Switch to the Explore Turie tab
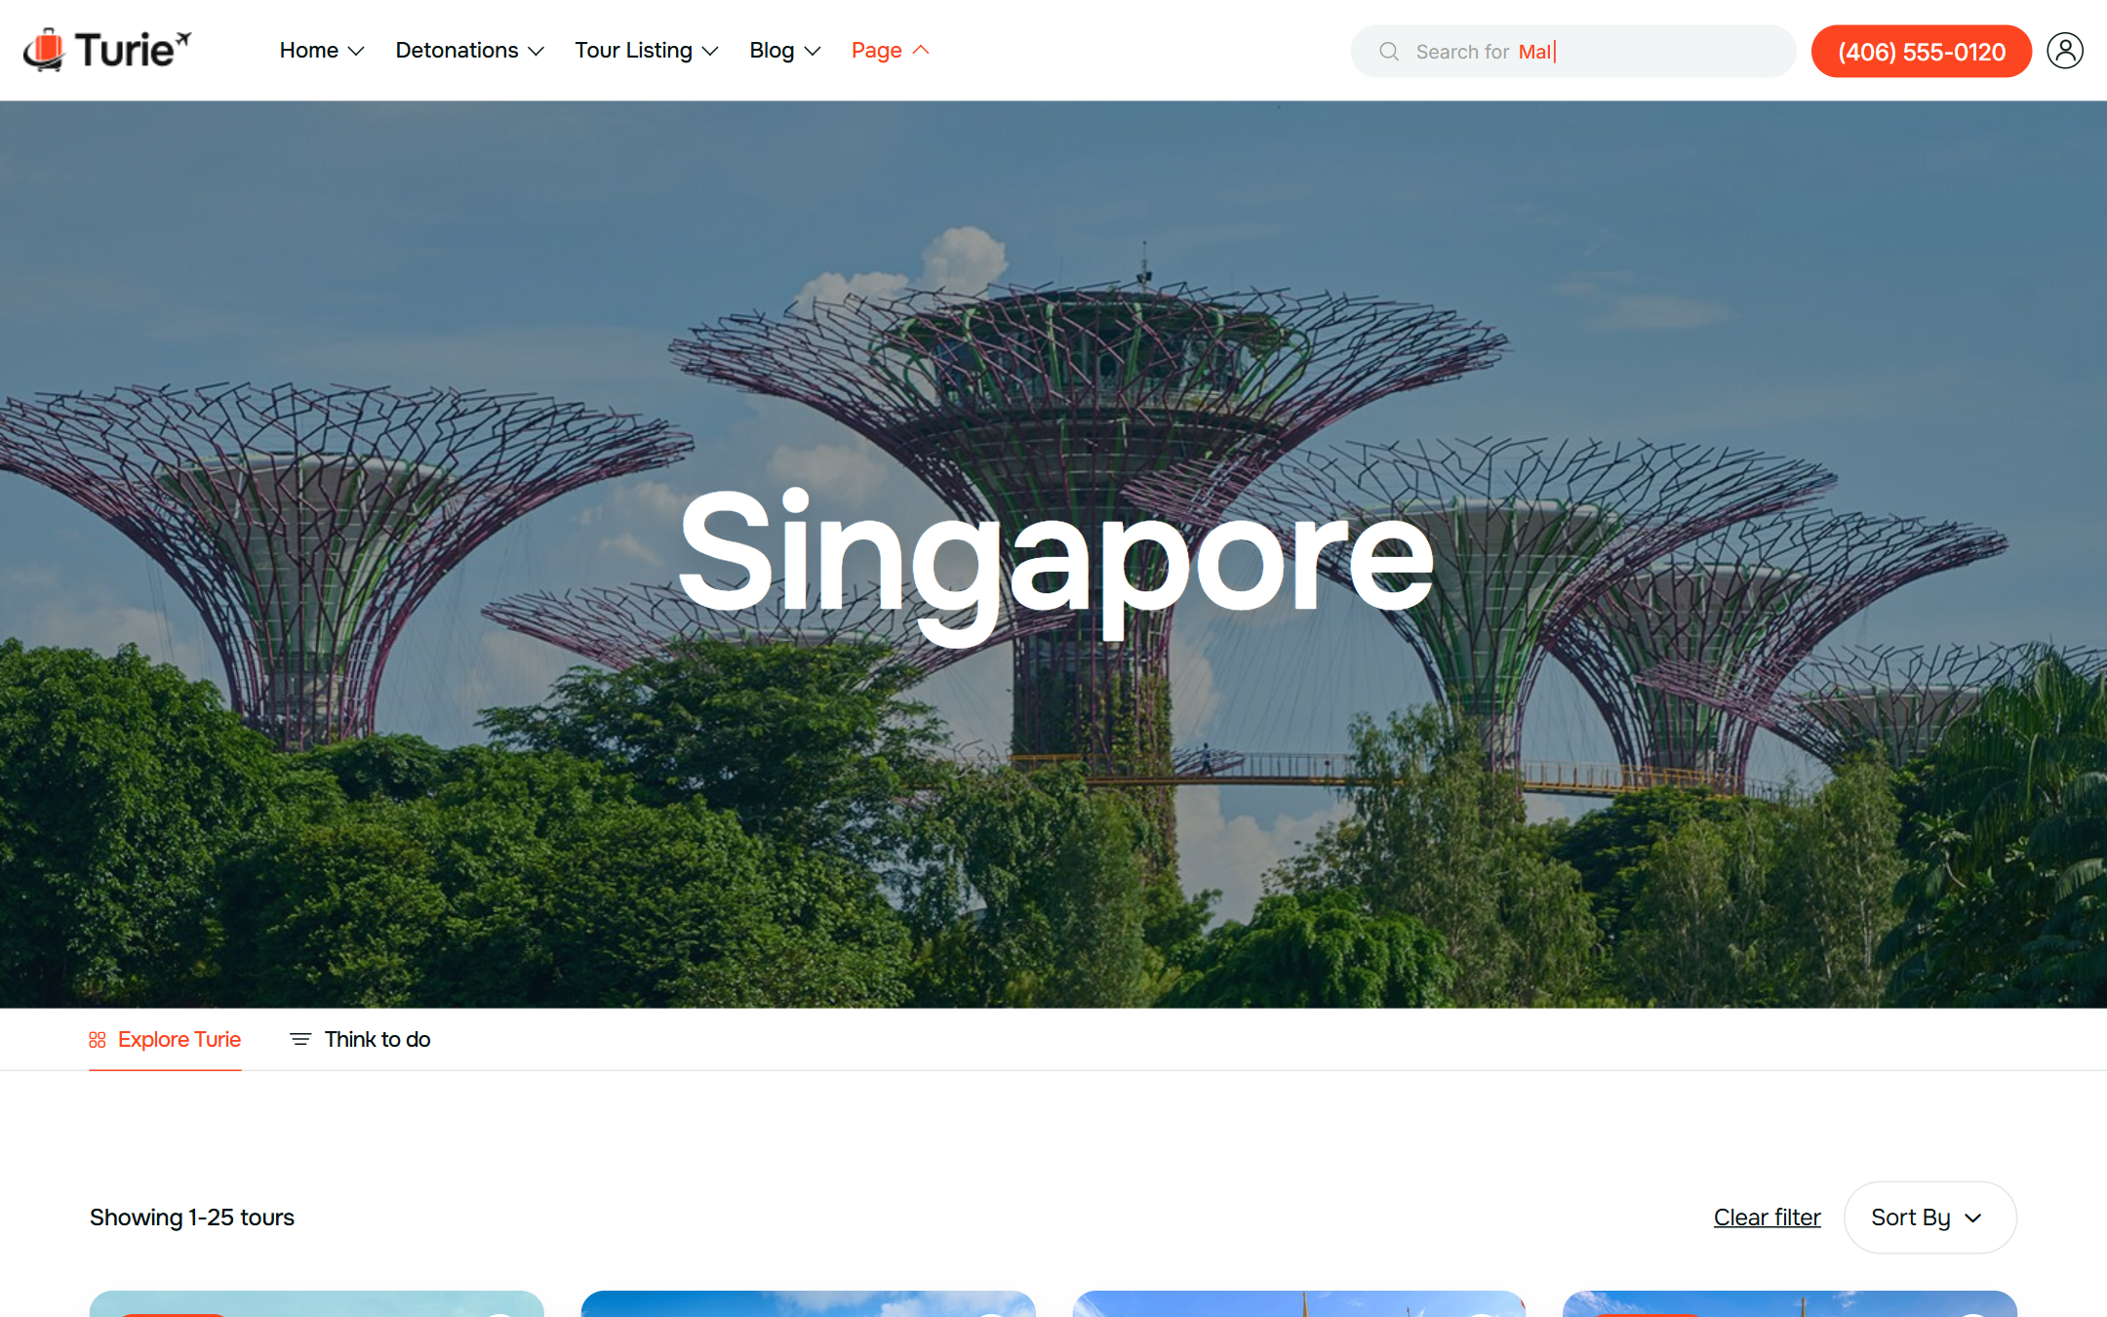This screenshot has height=1317, width=2107. pyautogui.click(x=165, y=1040)
